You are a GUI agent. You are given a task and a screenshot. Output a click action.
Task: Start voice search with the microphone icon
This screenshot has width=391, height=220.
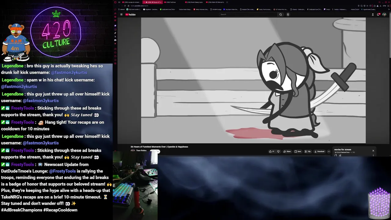tap(288, 14)
